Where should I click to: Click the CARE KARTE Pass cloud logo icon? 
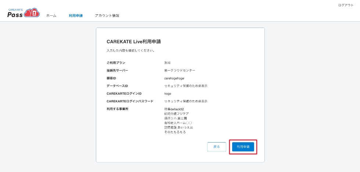pos(32,13)
